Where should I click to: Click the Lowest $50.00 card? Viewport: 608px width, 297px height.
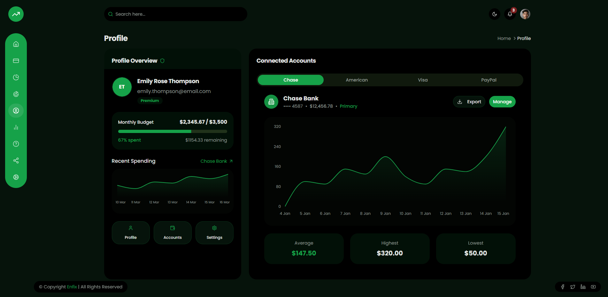[476, 249]
